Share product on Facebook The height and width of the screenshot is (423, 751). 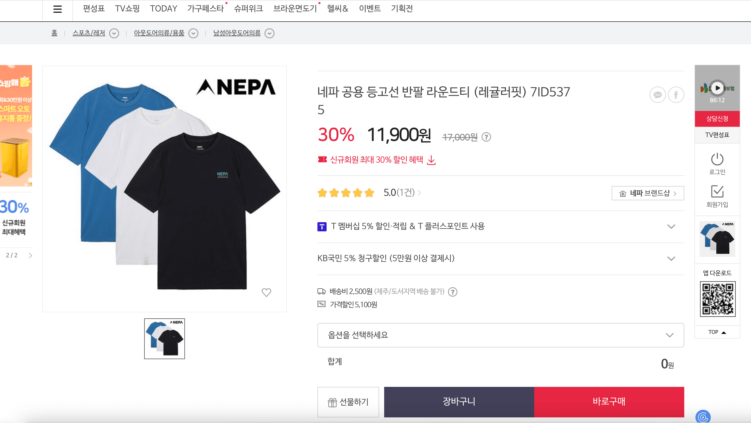point(676,95)
